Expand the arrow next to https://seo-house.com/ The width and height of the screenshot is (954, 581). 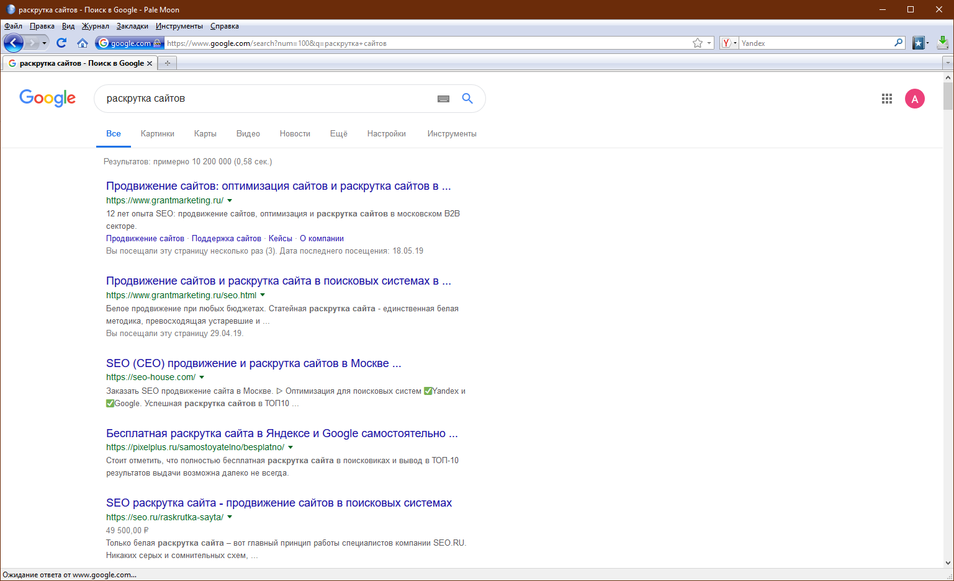[202, 377]
